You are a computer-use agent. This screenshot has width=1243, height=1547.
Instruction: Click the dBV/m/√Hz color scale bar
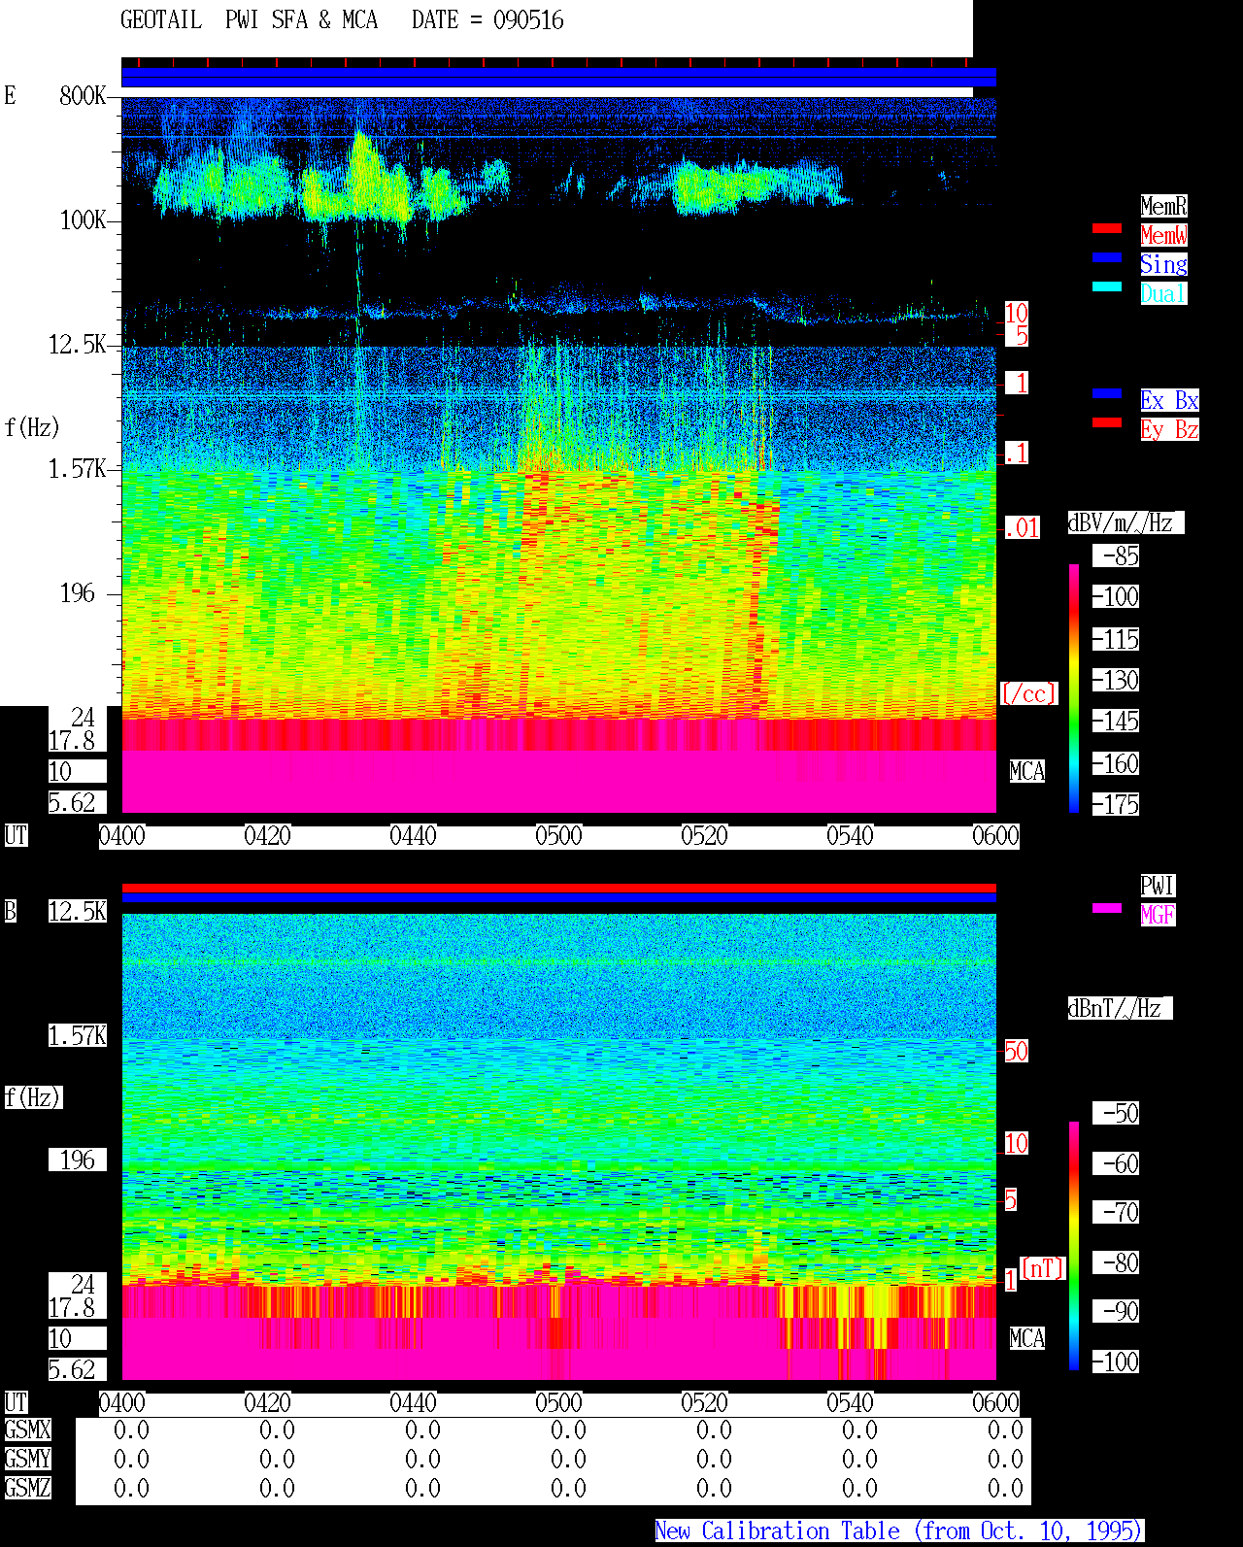pos(1074,688)
